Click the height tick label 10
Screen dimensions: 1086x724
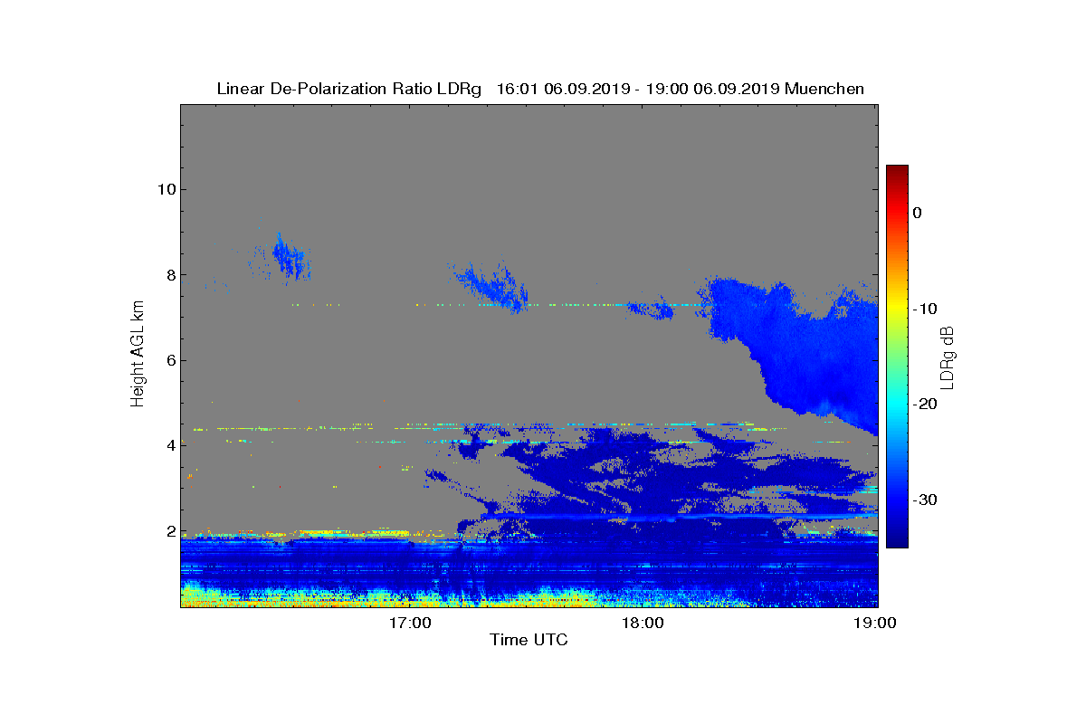pyautogui.click(x=166, y=189)
